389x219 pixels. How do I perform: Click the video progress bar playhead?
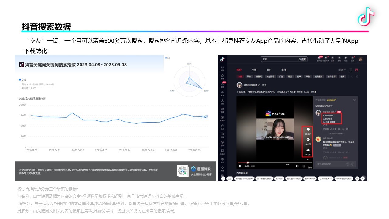[248, 162]
